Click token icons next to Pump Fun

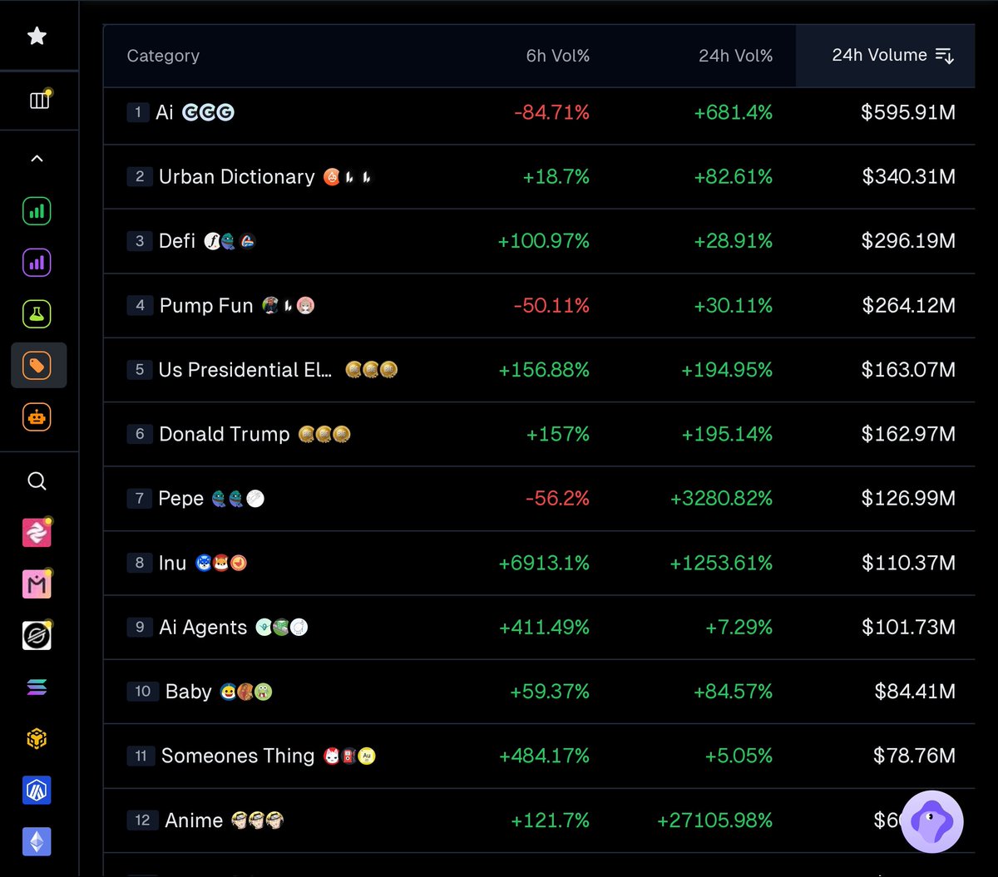(x=288, y=306)
